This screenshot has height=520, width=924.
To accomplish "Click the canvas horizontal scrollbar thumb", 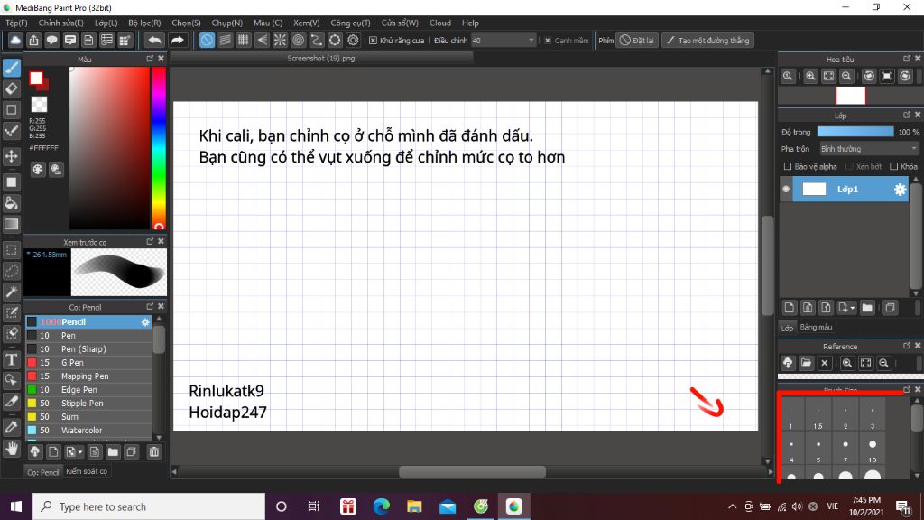I will (x=472, y=471).
